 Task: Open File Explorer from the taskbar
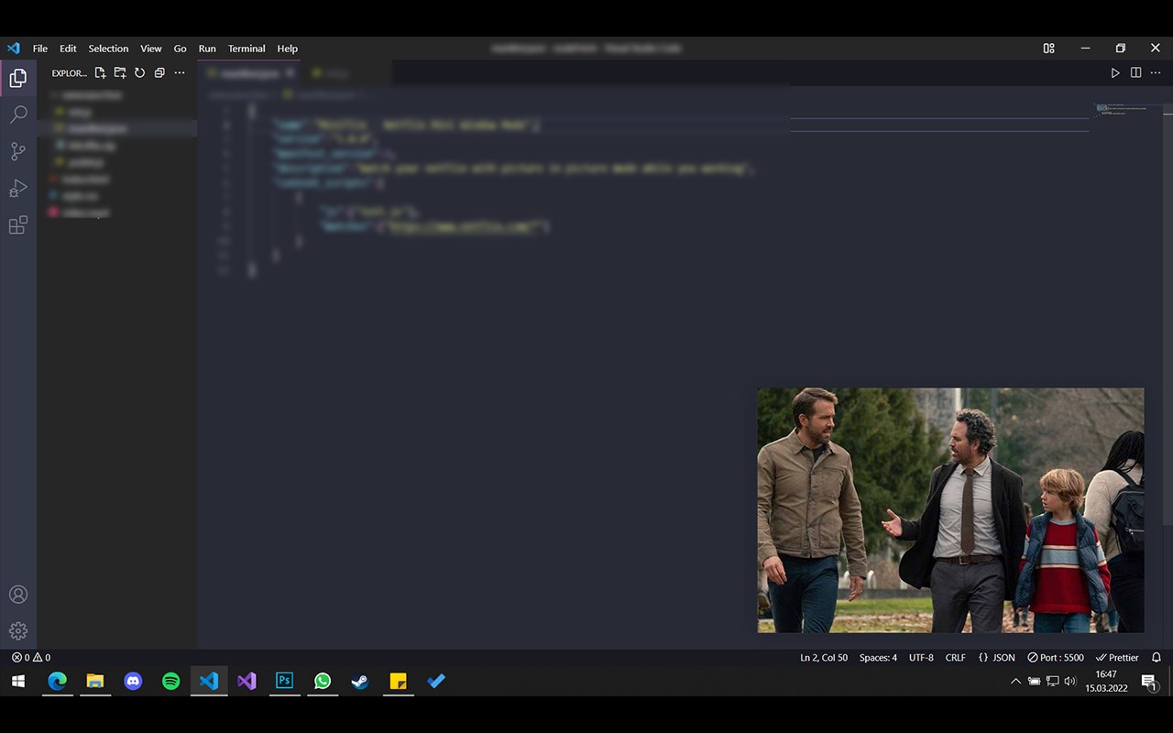coord(95,682)
